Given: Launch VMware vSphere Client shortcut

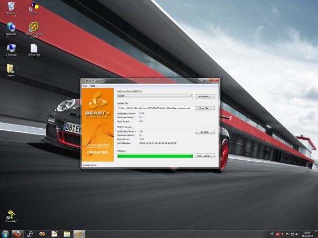Looking at the screenshot, I should tap(34, 27).
